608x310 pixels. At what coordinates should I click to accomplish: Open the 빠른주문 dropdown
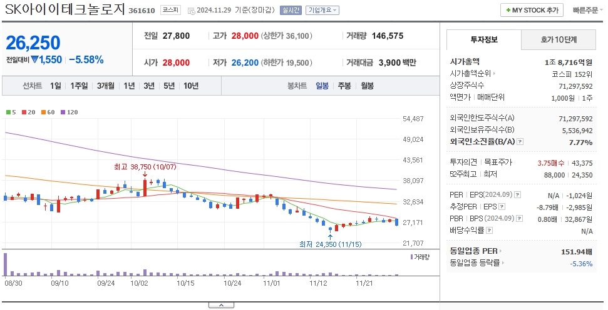point(588,11)
